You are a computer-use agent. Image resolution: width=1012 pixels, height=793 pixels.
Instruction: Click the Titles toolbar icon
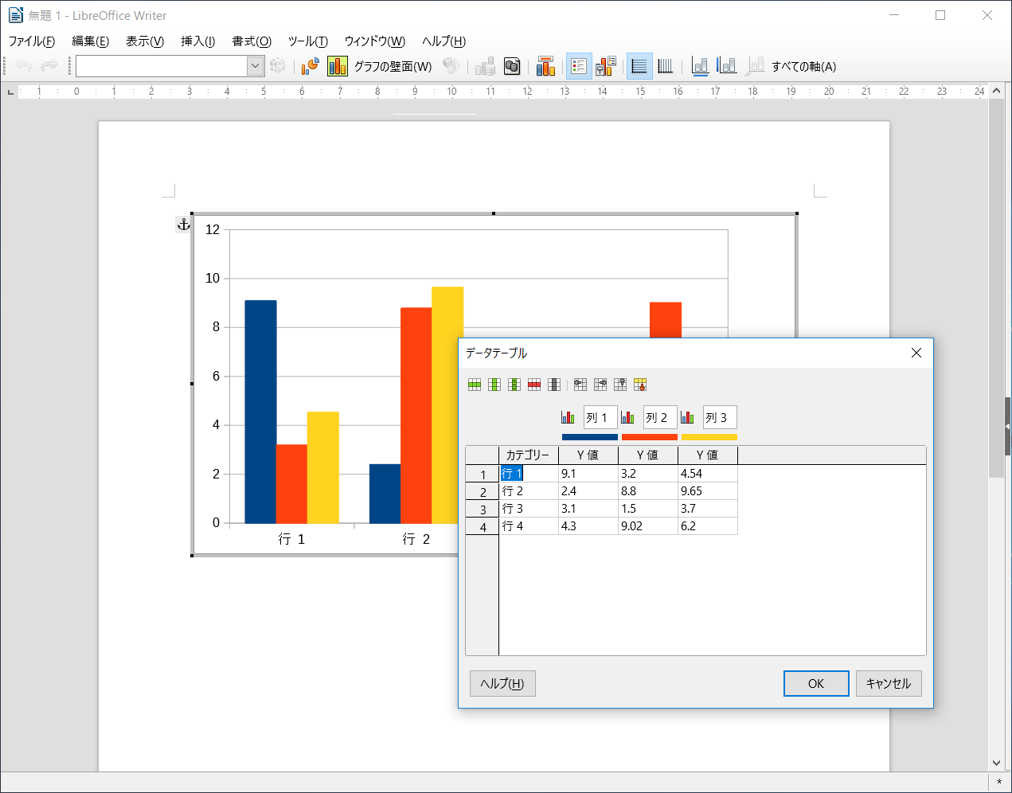(545, 66)
